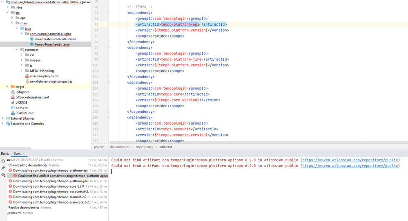Click fold marker on line 103 dependency
Image resolution: width=408 pixels, height=221 pixels.
[109, 83]
